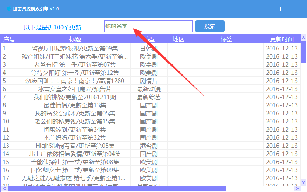Select row 我们的挑战/更新至20161211期

(151, 97)
